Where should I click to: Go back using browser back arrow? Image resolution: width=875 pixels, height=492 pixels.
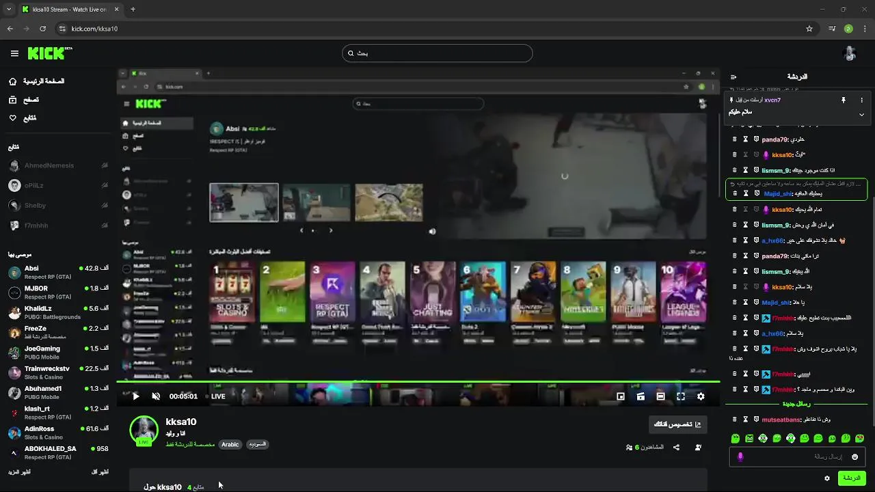click(x=10, y=29)
